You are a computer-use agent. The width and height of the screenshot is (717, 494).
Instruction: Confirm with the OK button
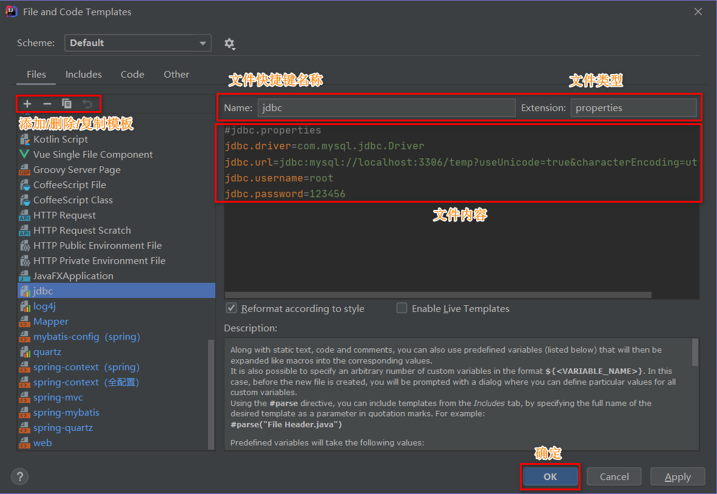click(x=550, y=476)
